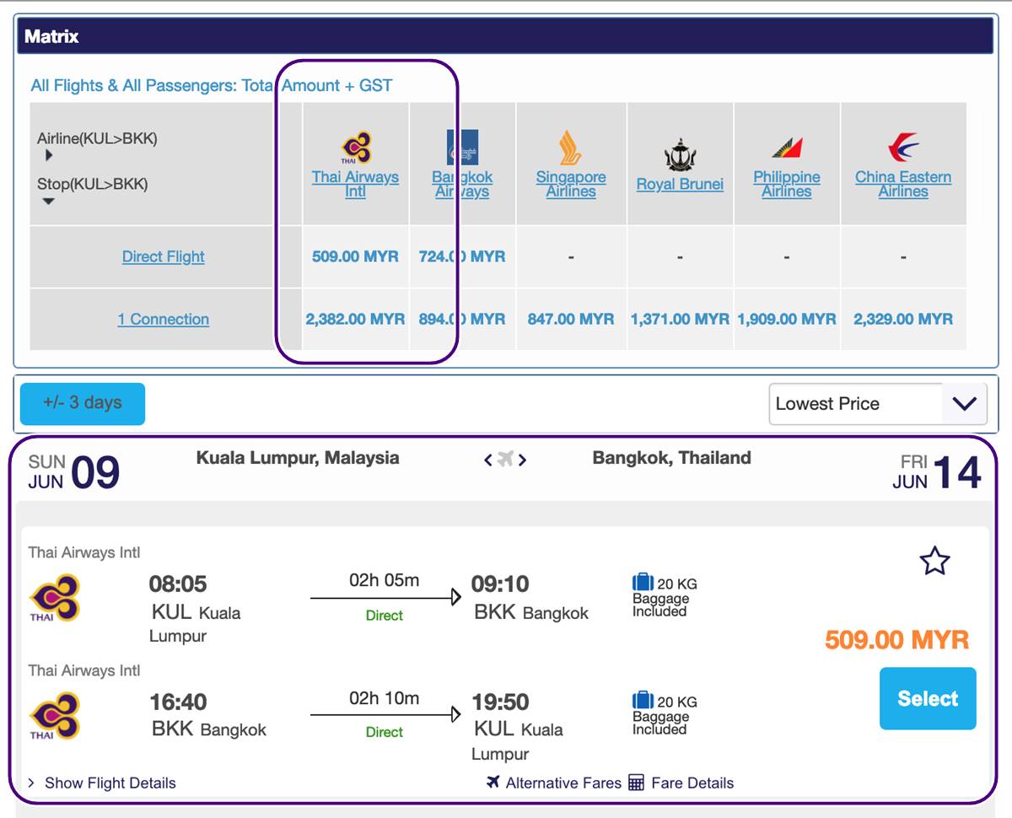Click the China Eastern Airlines logo

(903, 148)
